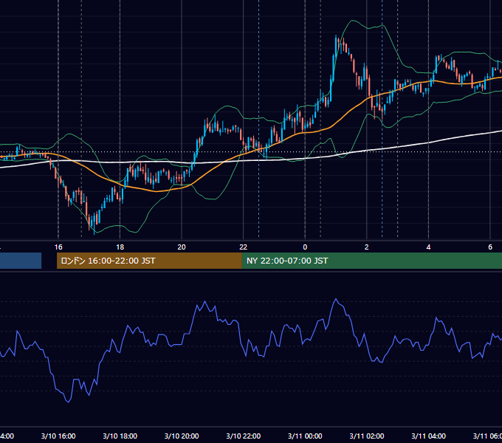Click the blue session bar before London
Viewport: 502px width, 443px height.
pos(21,261)
